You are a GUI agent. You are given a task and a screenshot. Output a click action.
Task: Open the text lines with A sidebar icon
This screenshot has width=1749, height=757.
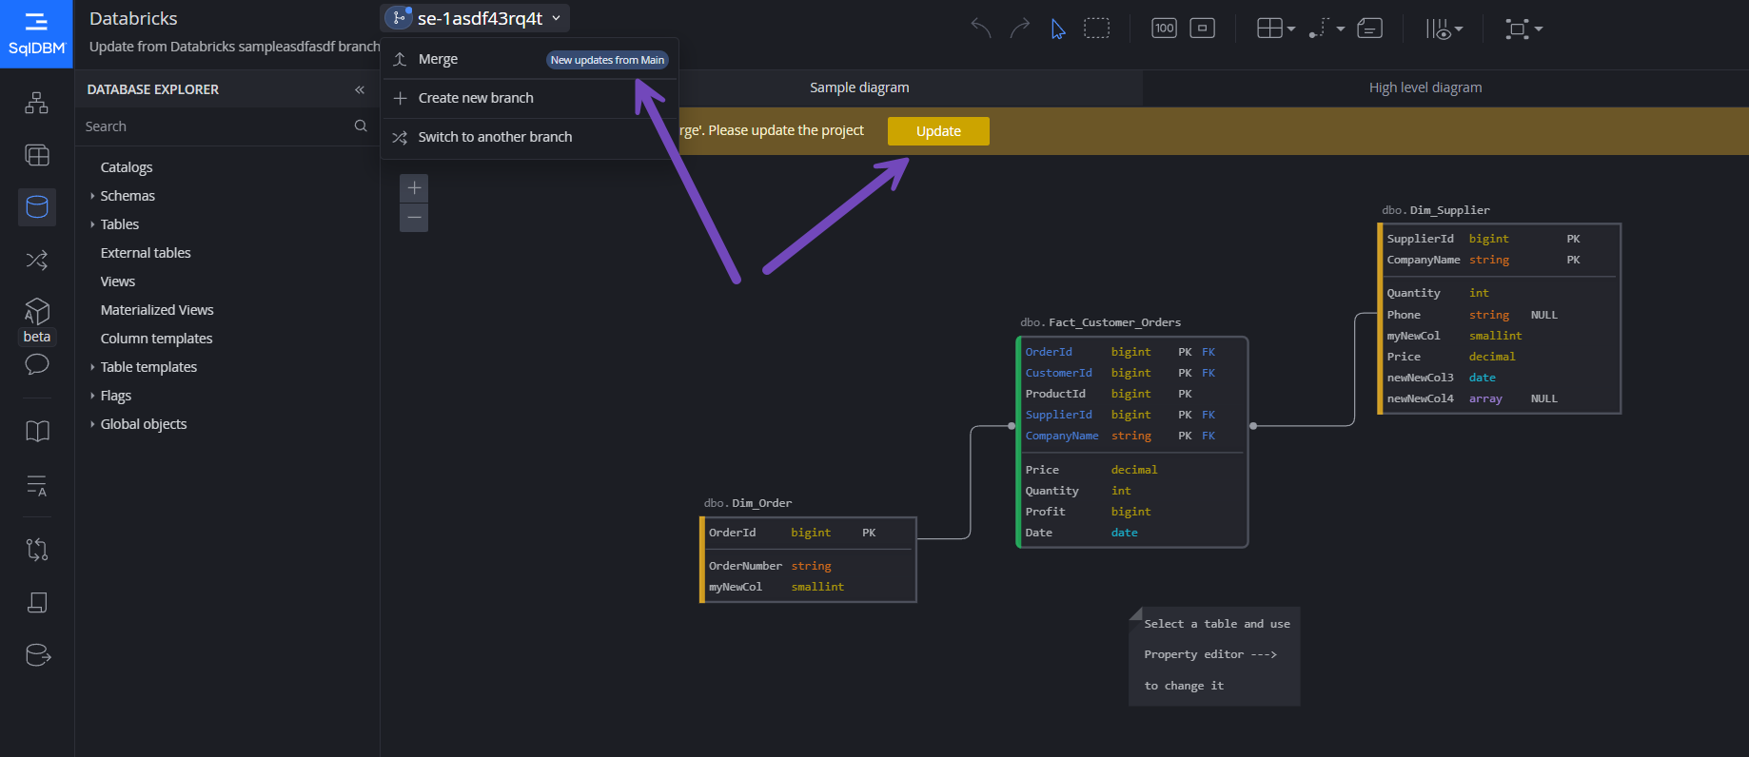[37, 485]
